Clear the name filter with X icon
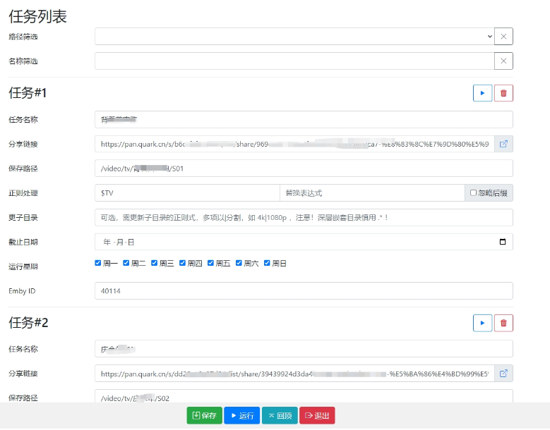Image resolution: width=550 pixels, height=430 pixels. pos(503,61)
